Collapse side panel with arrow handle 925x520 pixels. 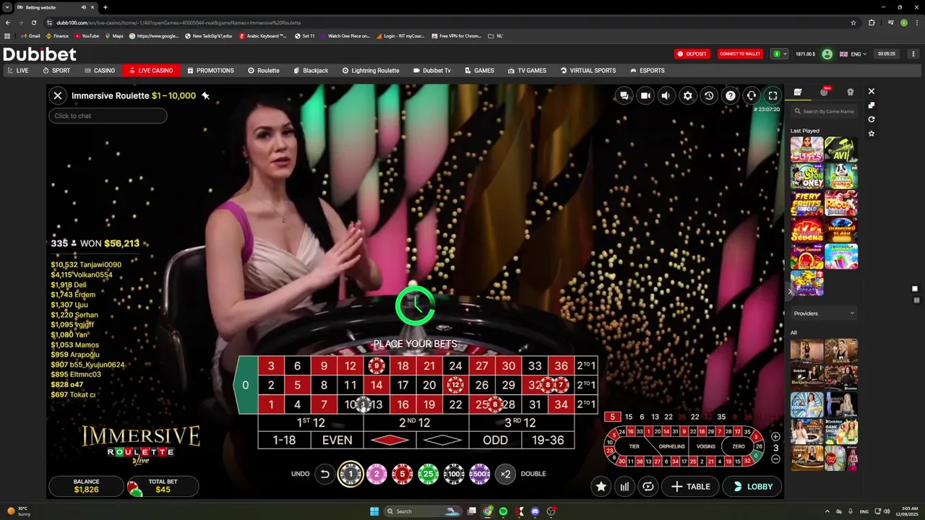(789, 290)
